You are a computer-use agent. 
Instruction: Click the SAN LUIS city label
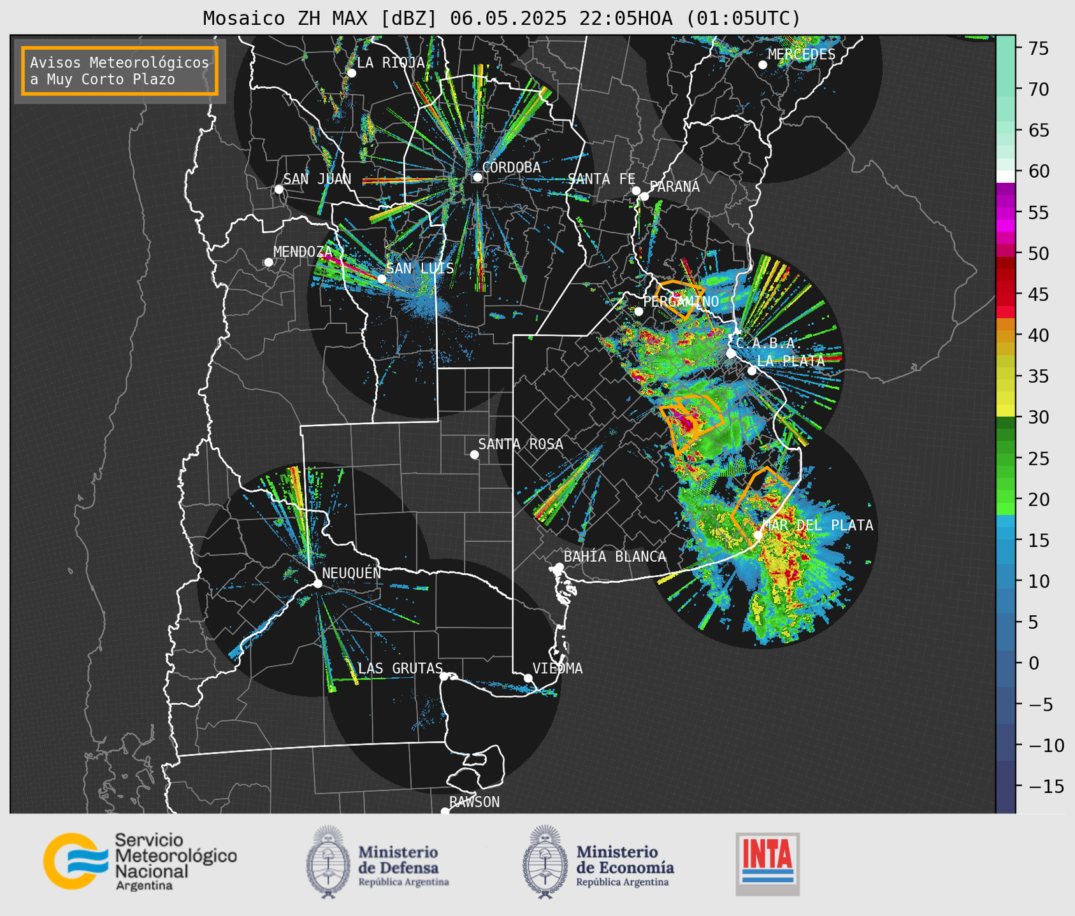coord(420,268)
